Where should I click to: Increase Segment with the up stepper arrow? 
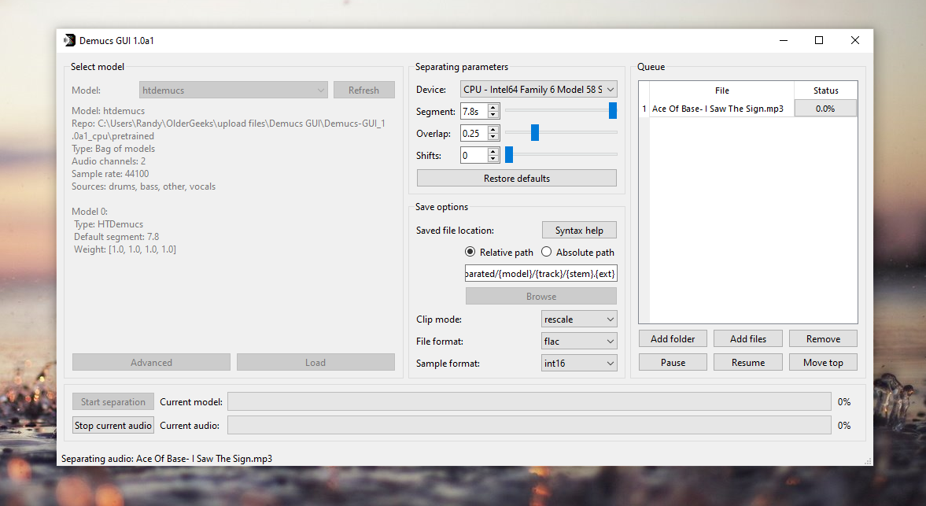(x=494, y=108)
